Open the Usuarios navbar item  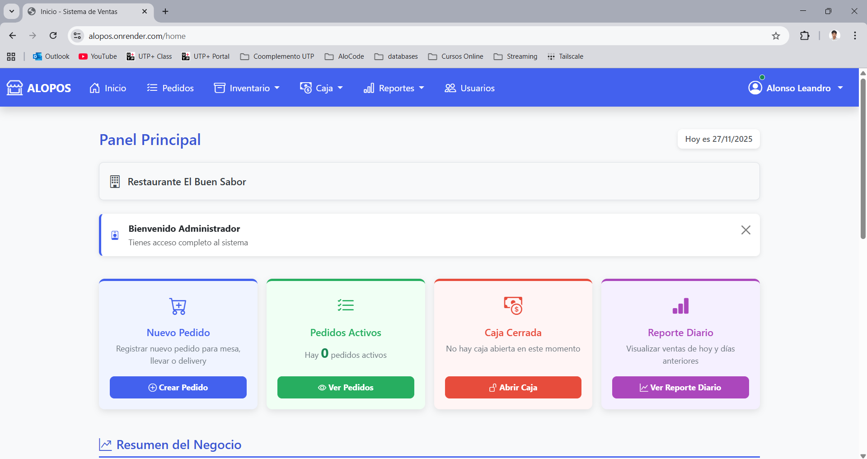(470, 88)
